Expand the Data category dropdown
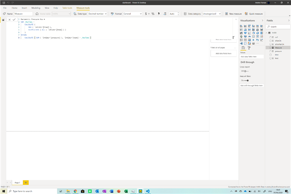The image size is (291, 194). (x=211, y=14)
